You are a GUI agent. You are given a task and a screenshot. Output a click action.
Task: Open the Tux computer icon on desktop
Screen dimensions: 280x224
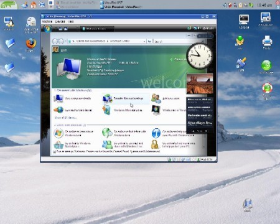(x=9, y=22)
